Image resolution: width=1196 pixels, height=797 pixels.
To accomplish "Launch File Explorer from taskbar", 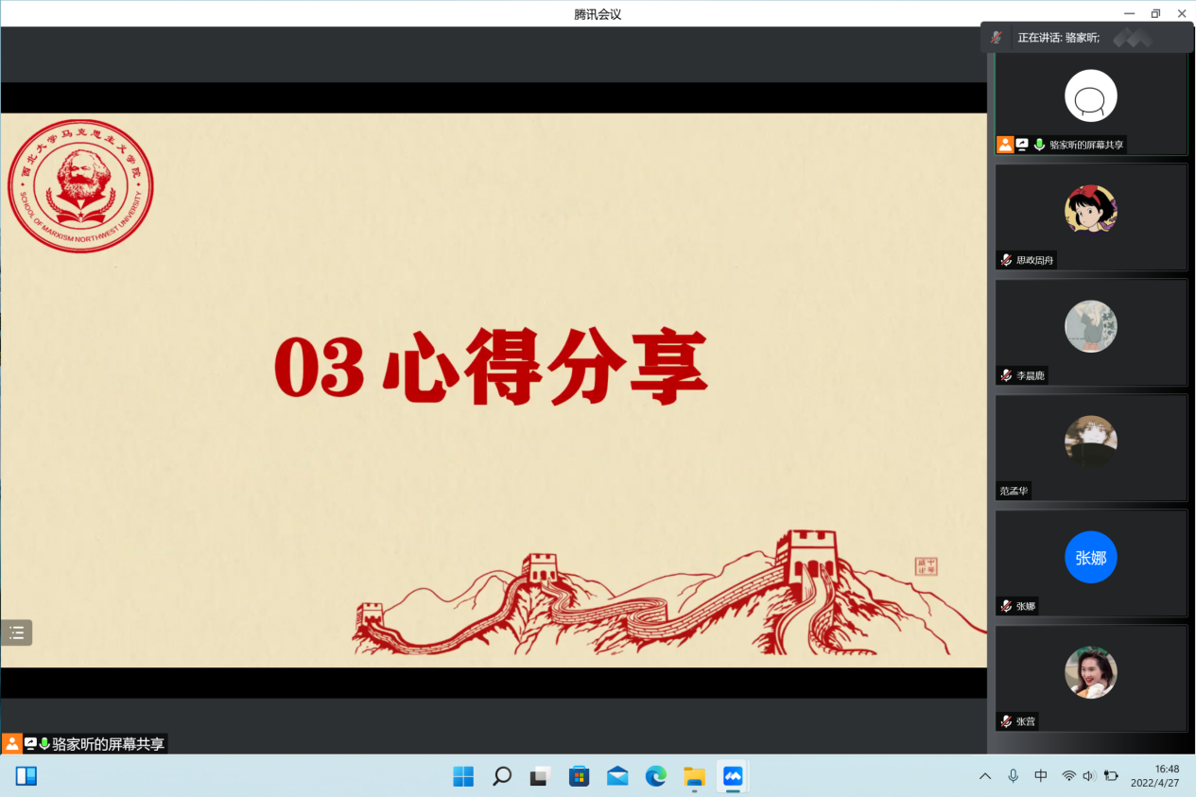I will pyautogui.click(x=694, y=776).
